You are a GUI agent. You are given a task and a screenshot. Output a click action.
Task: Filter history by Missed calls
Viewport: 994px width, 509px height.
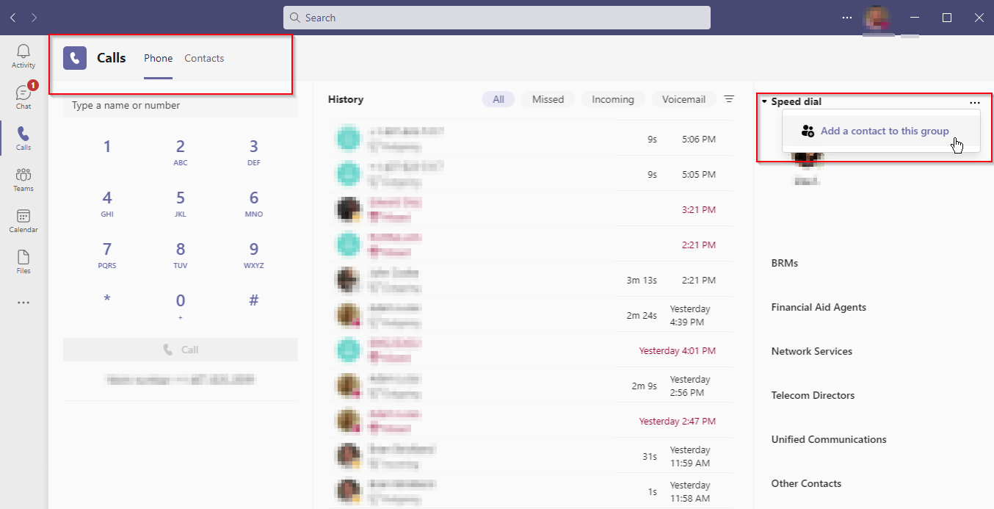click(x=548, y=99)
